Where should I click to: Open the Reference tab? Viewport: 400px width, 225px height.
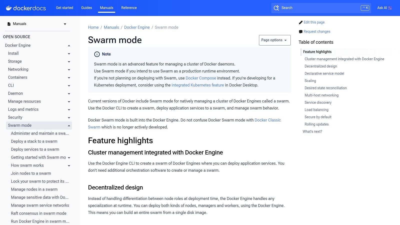point(129,8)
